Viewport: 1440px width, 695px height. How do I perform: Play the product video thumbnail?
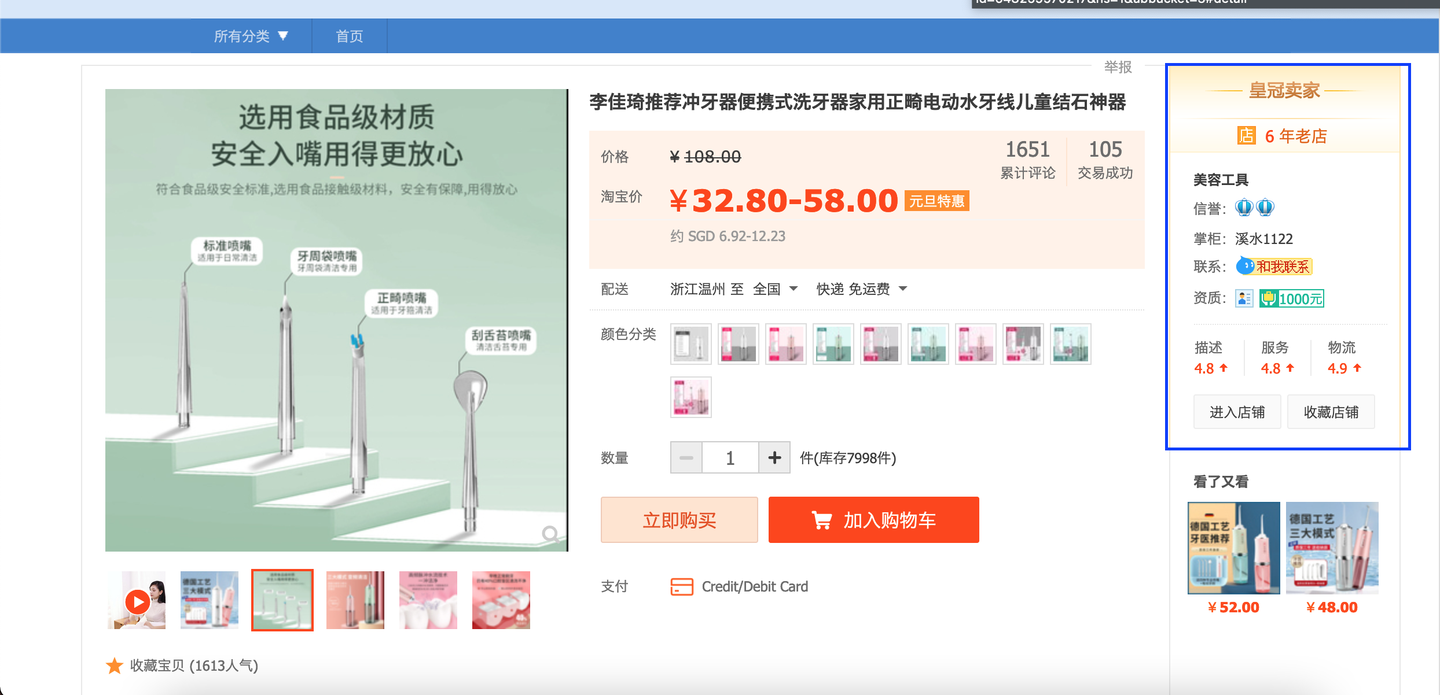pyautogui.click(x=137, y=600)
